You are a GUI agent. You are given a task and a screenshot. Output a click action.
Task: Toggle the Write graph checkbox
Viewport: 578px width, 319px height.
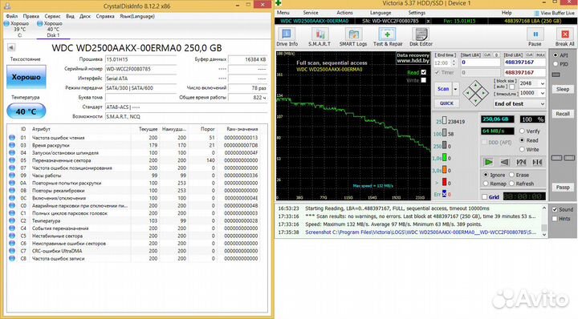[x=424, y=80]
